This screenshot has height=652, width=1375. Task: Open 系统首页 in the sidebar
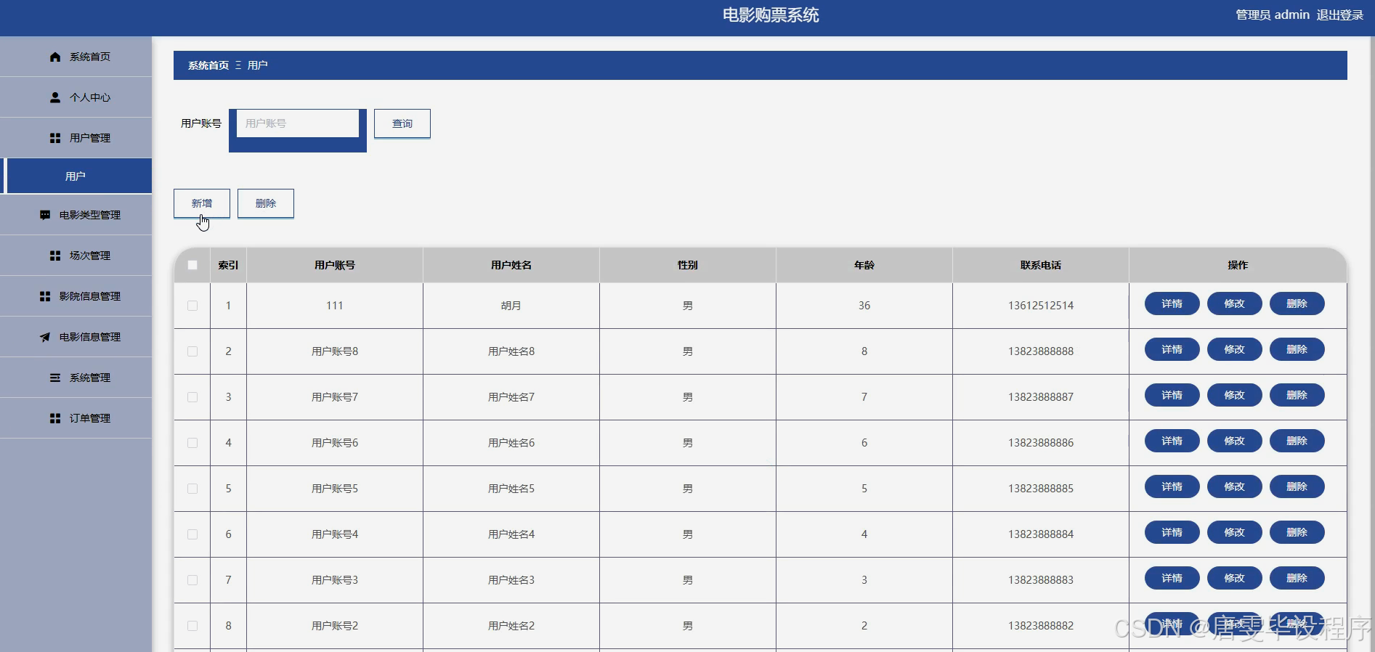pyautogui.click(x=76, y=57)
